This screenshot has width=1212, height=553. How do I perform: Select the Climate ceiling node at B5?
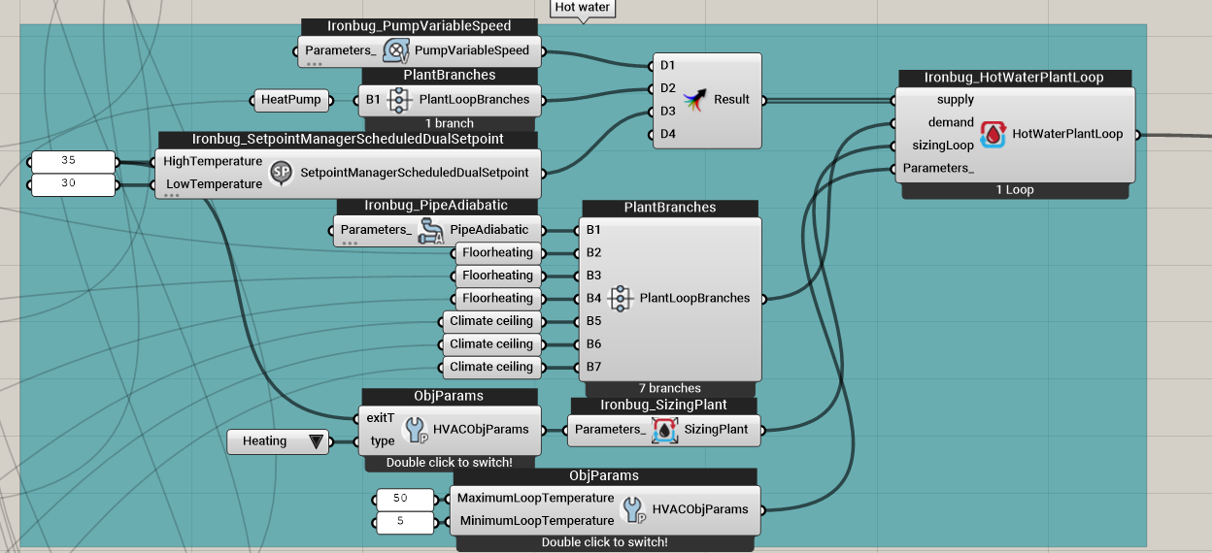[491, 321]
